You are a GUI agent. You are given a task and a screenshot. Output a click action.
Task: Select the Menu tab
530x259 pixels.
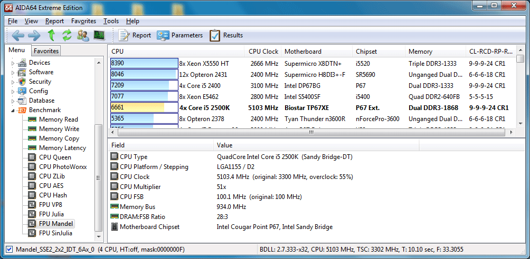click(x=17, y=50)
